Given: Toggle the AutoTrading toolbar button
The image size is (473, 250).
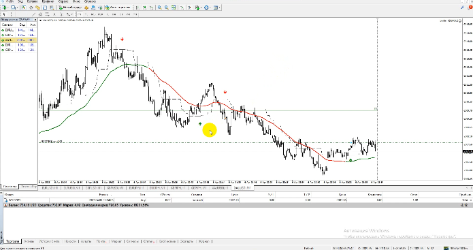Looking at the screenshot, I should [118, 7].
